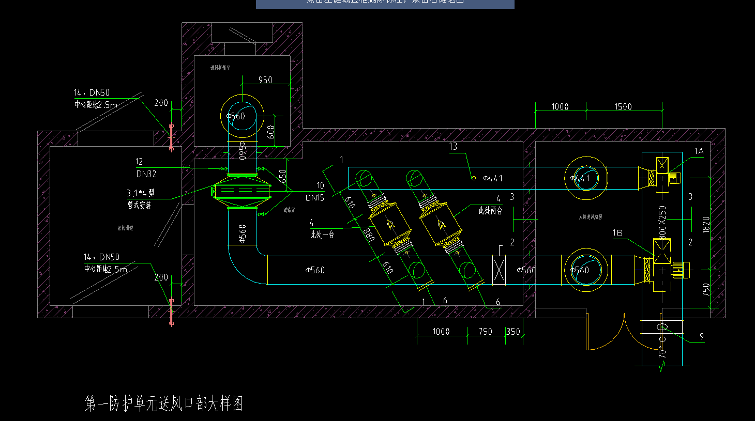The height and width of the screenshot is (421, 755).
Task: Click the 800X250 duct size label
Action: 662,223
